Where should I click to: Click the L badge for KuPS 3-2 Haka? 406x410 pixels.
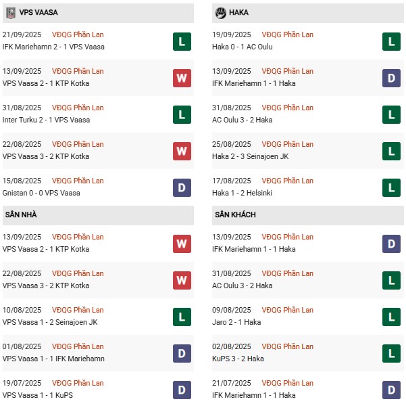(x=391, y=354)
